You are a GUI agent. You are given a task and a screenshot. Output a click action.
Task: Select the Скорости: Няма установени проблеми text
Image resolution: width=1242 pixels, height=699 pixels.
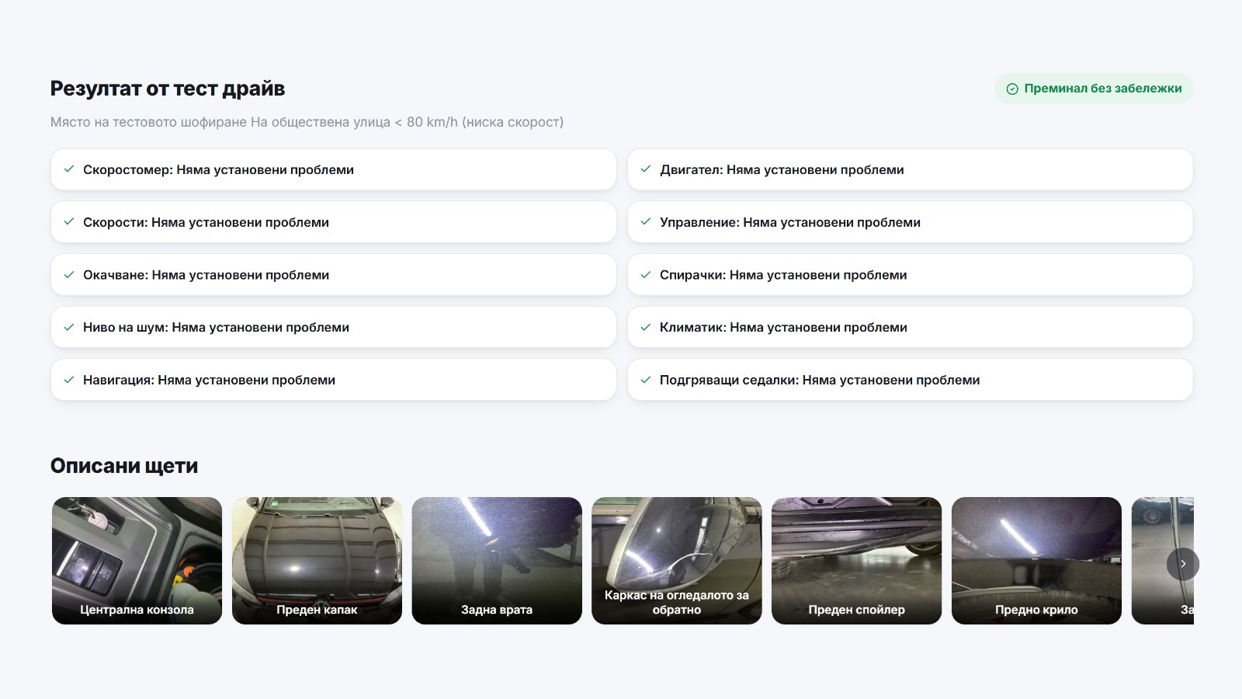pyautogui.click(x=206, y=222)
